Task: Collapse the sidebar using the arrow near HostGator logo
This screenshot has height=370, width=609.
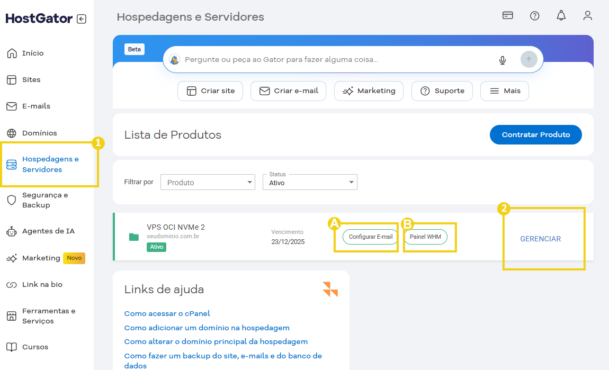Action: [x=80, y=19]
